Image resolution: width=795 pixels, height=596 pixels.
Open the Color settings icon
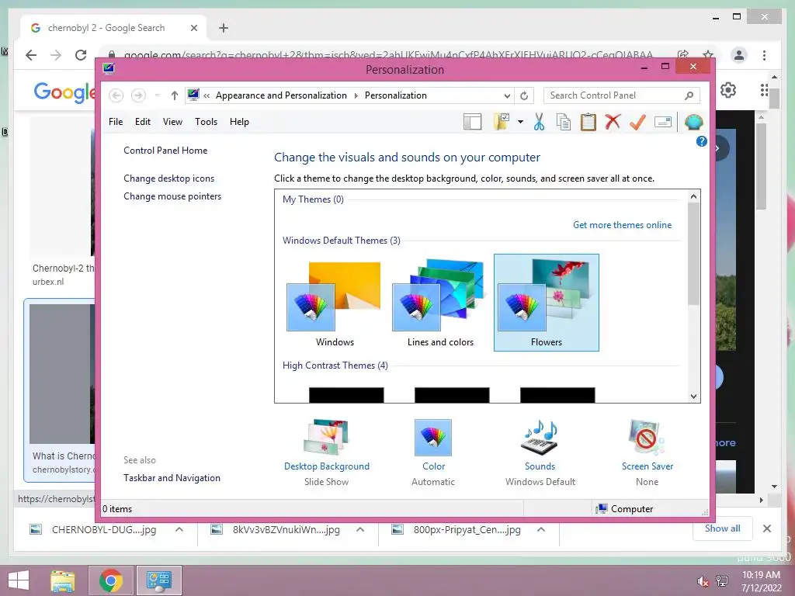coord(433,438)
